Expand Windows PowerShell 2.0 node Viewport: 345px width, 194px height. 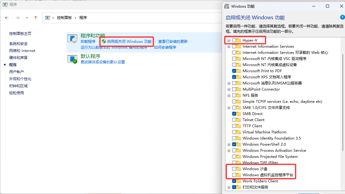point(229,145)
